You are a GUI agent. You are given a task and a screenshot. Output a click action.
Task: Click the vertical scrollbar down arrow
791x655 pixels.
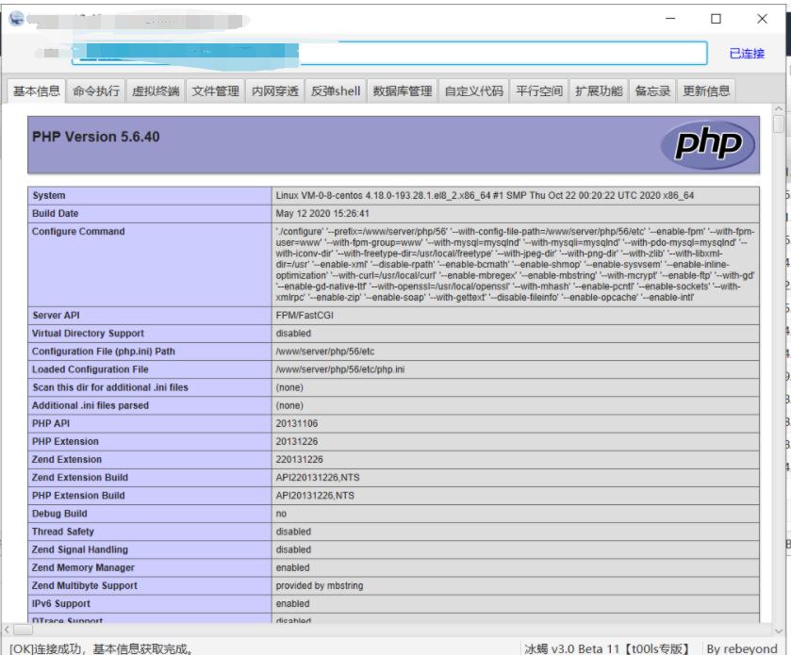point(779,630)
